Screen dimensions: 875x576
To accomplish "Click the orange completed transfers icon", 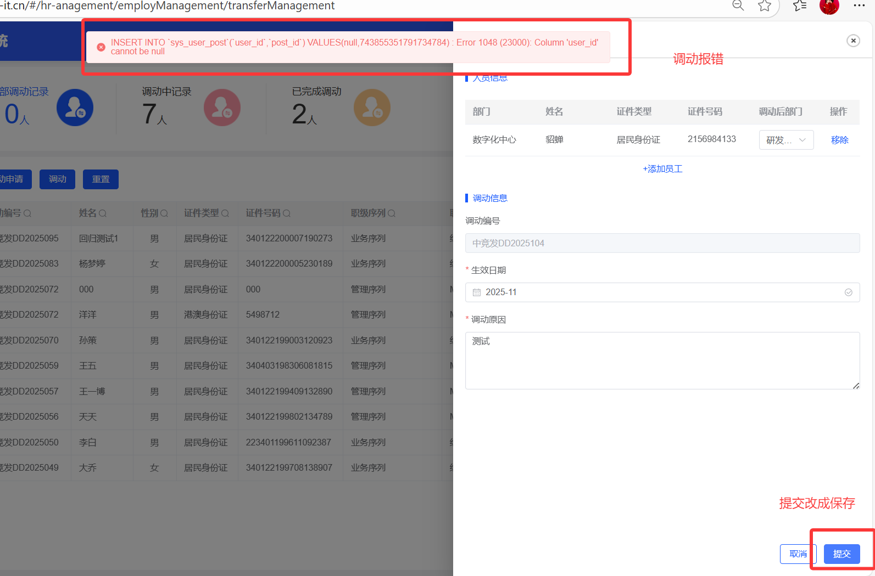I will pyautogui.click(x=372, y=108).
